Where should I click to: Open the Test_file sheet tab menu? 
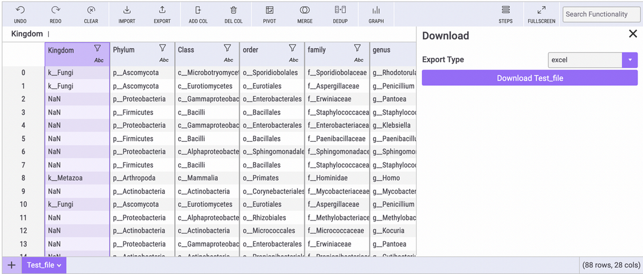click(x=44, y=265)
